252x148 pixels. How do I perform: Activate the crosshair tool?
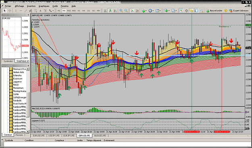[10, 11]
